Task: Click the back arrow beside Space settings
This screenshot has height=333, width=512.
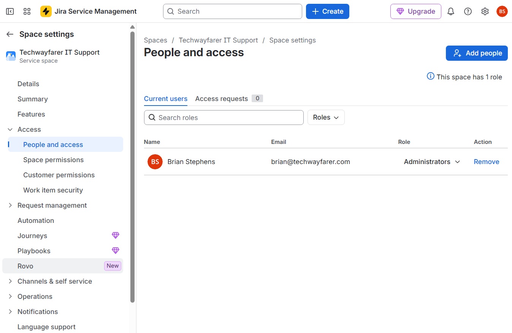Action: [x=10, y=34]
